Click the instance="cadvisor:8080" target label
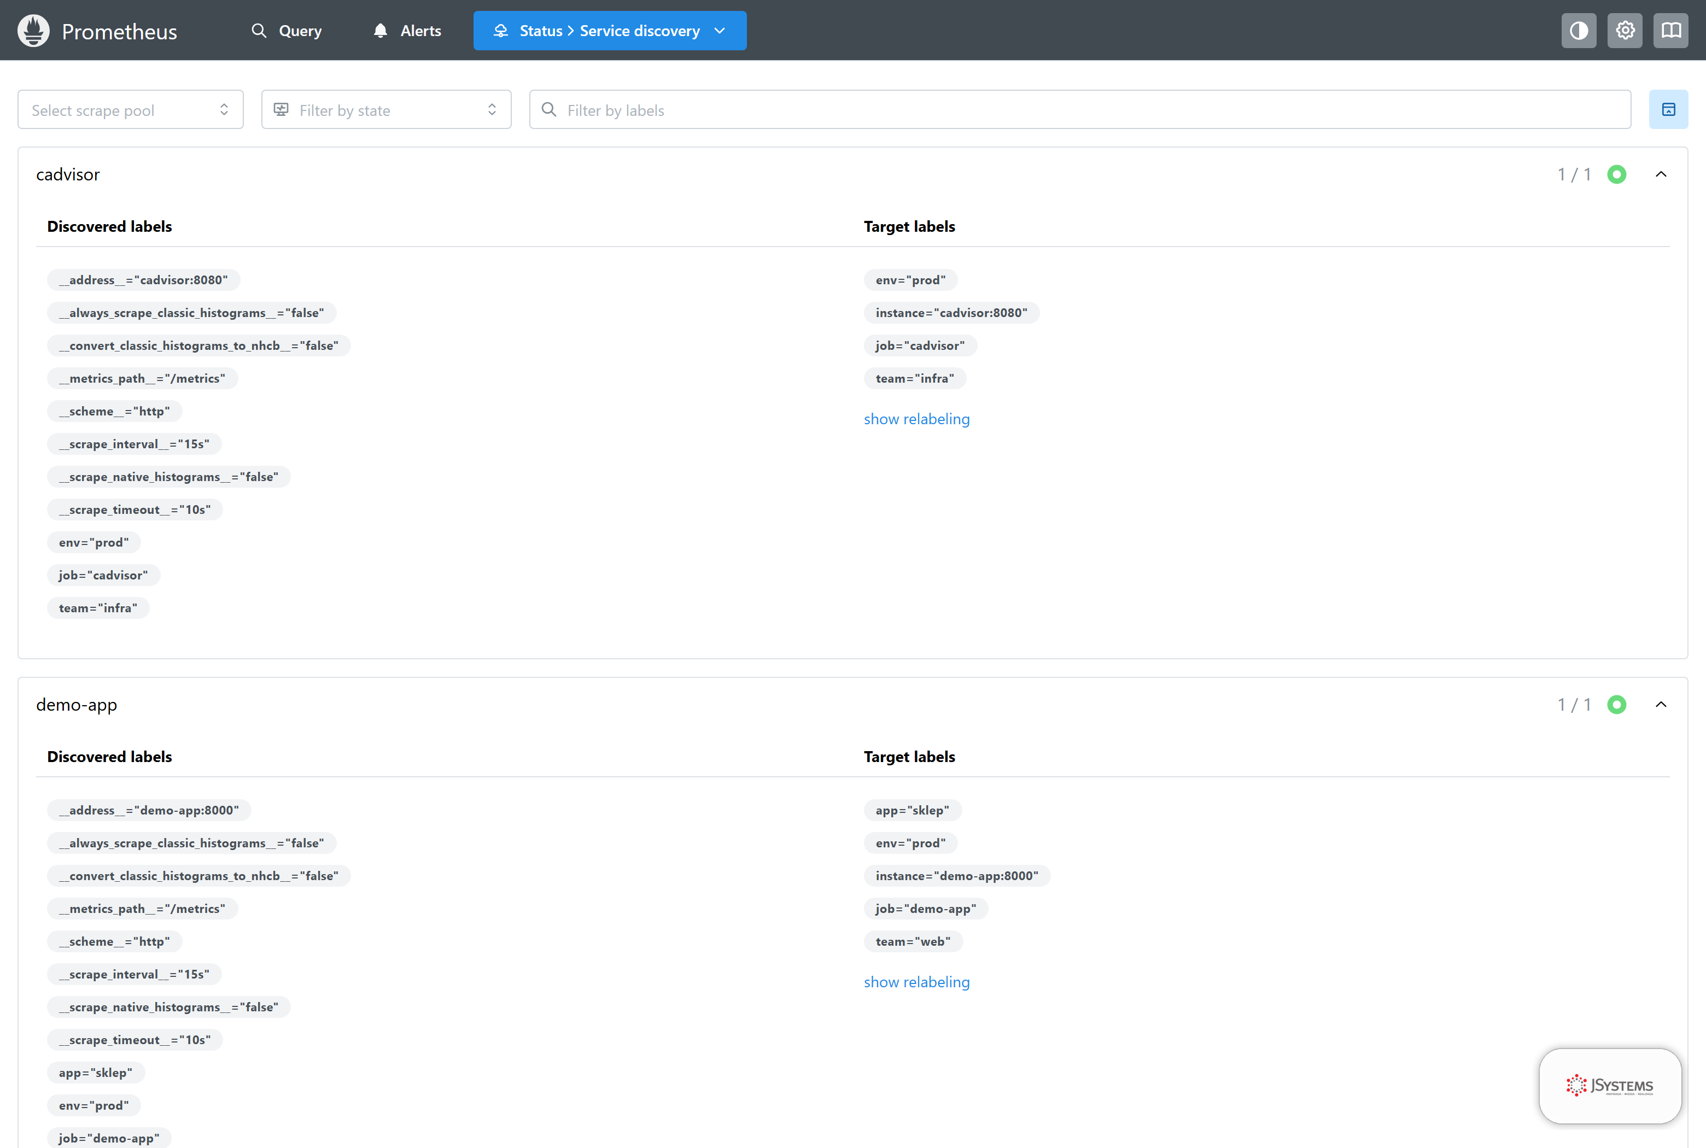This screenshot has width=1706, height=1148. (x=952, y=313)
